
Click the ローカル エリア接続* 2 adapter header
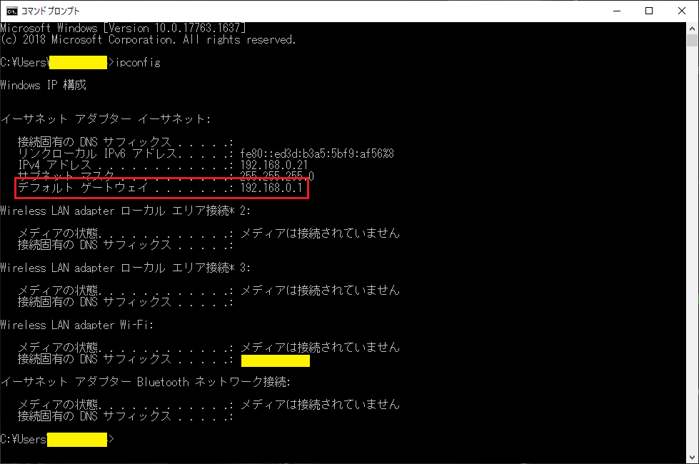click(x=125, y=211)
